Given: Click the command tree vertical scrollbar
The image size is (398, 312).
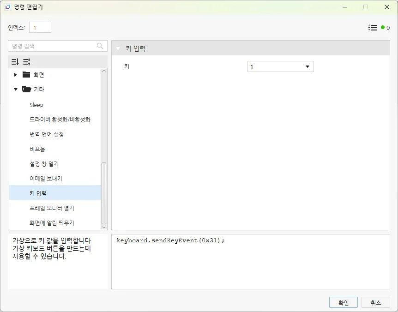Looking at the screenshot, I should click(x=104, y=193).
